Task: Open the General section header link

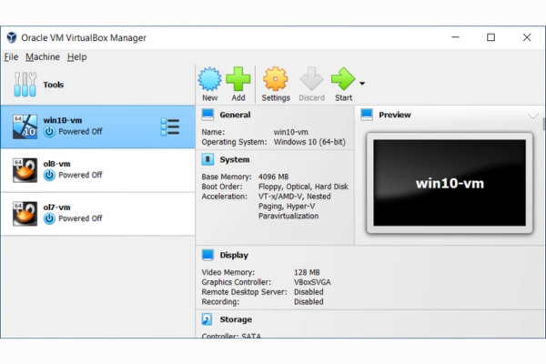Action: tap(235, 115)
